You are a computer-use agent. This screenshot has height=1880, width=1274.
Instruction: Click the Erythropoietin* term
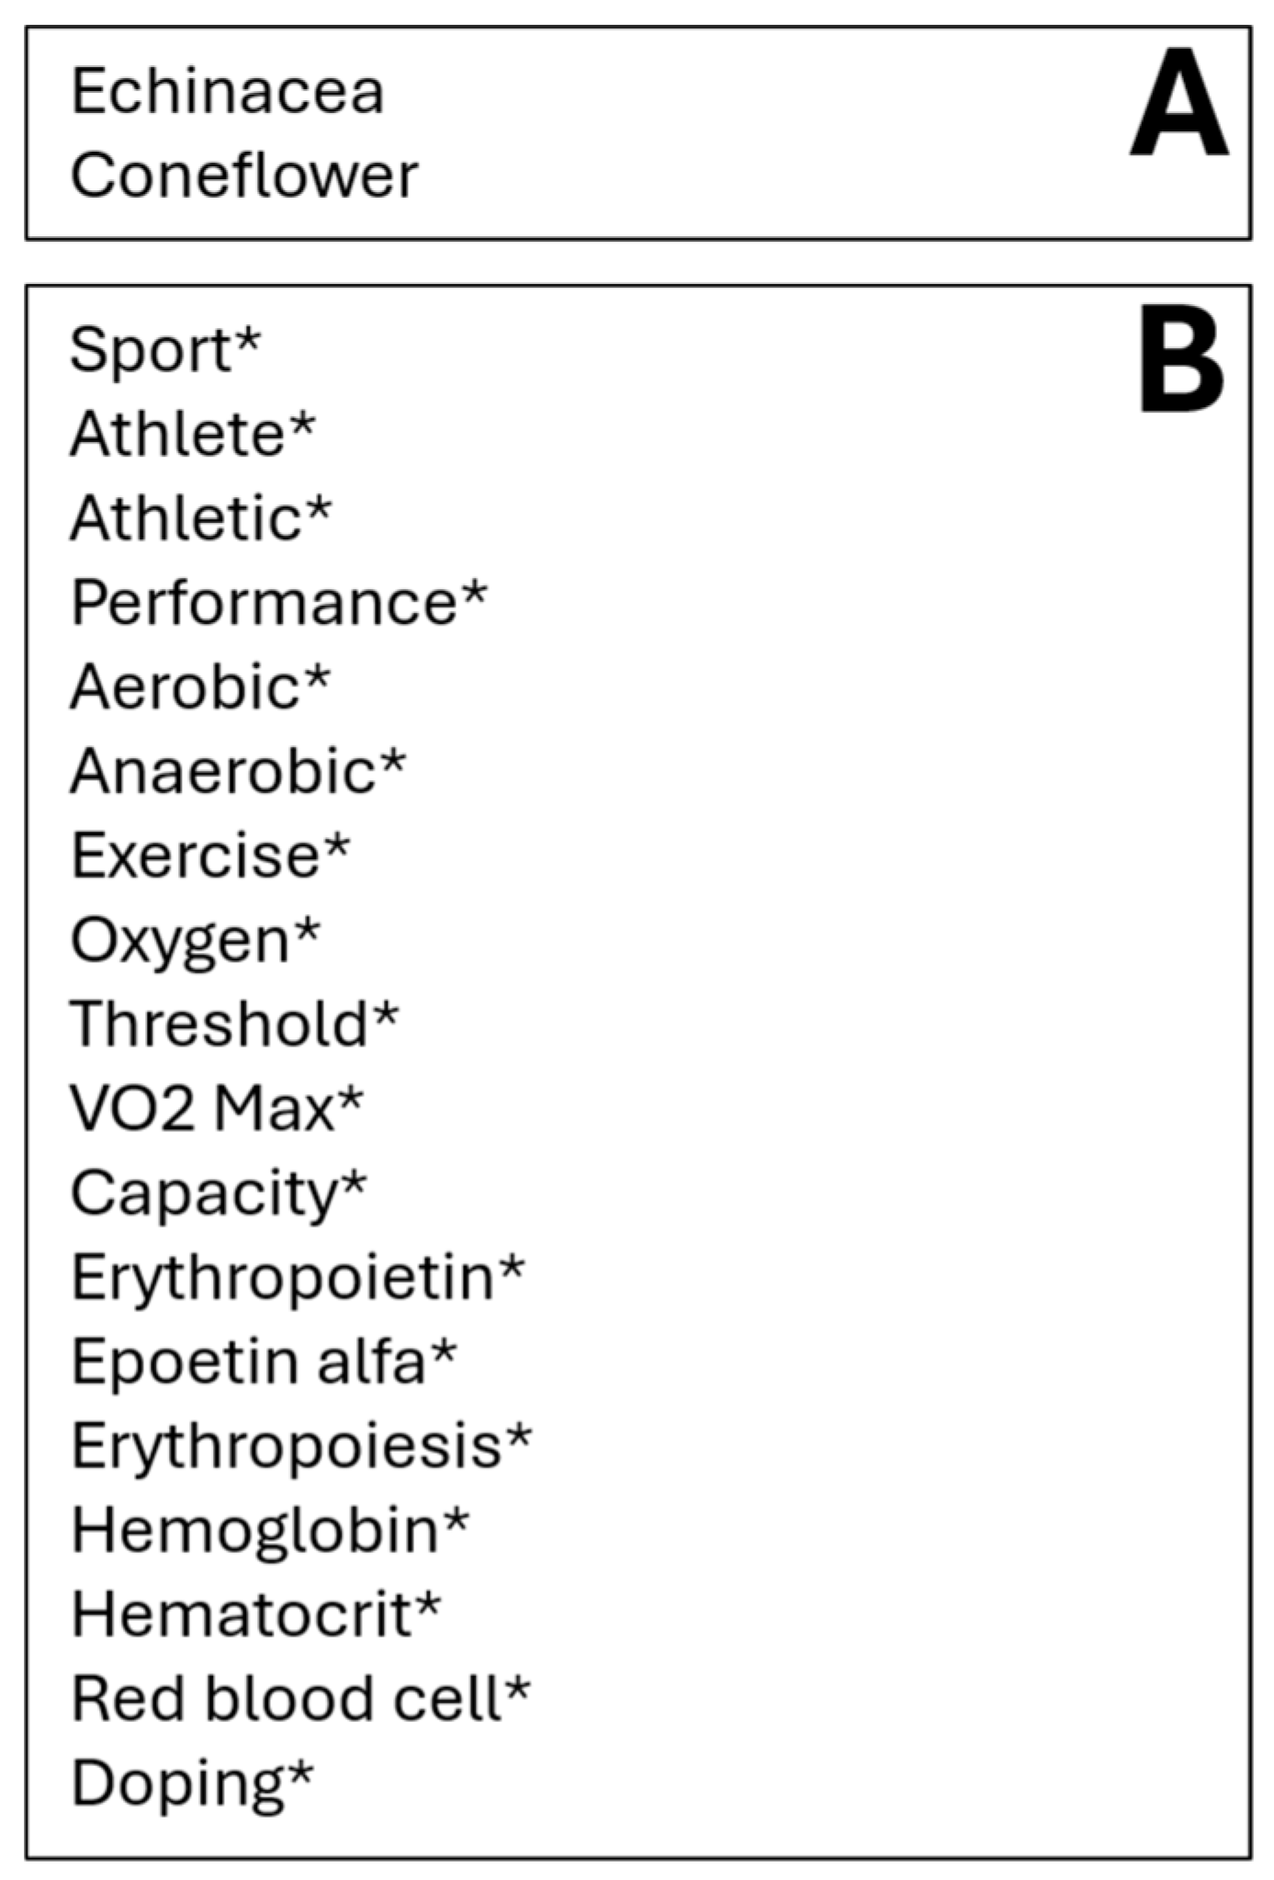pos(298,1277)
